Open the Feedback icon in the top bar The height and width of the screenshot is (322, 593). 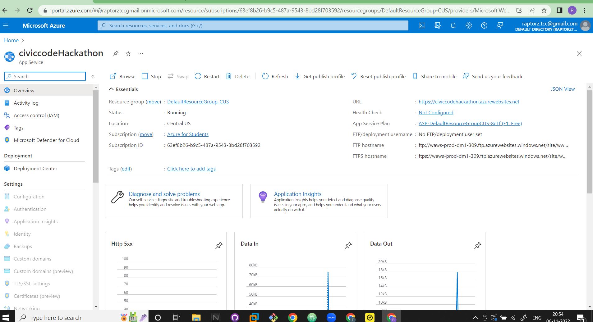coord(500,25)
